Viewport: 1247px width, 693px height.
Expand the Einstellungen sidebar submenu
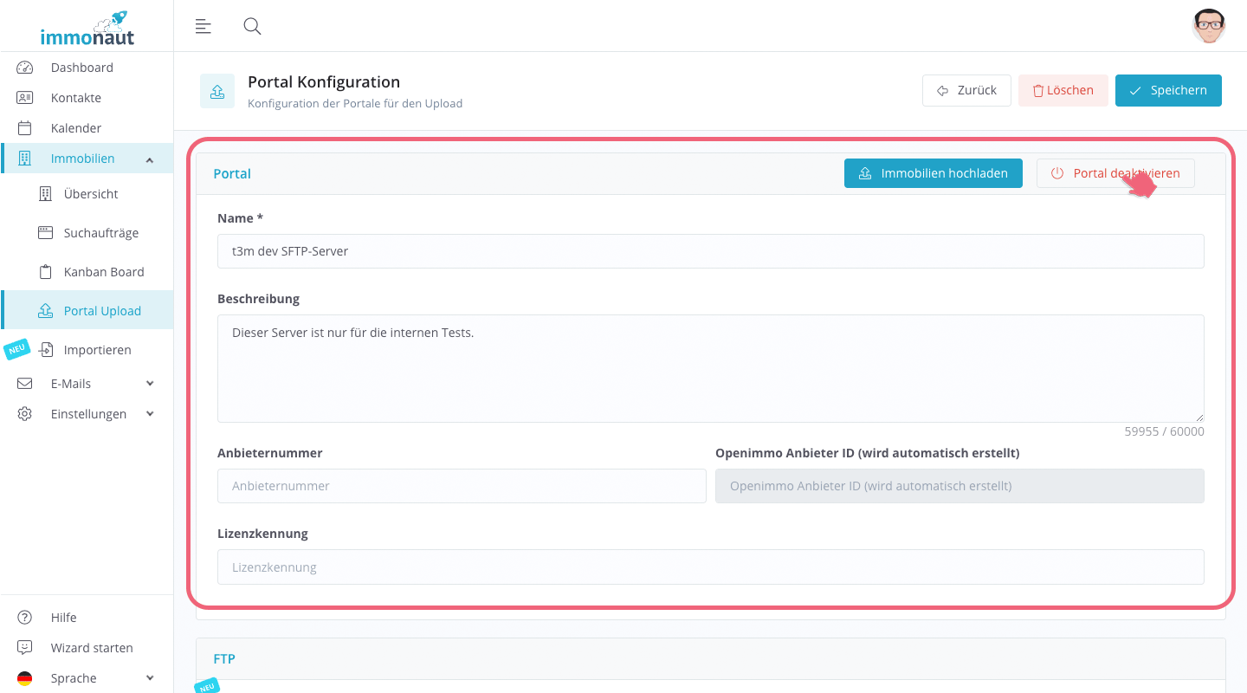(150, 414)
